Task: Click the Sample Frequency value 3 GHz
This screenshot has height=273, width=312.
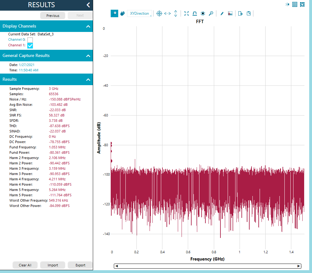Action: click(54, 89)
